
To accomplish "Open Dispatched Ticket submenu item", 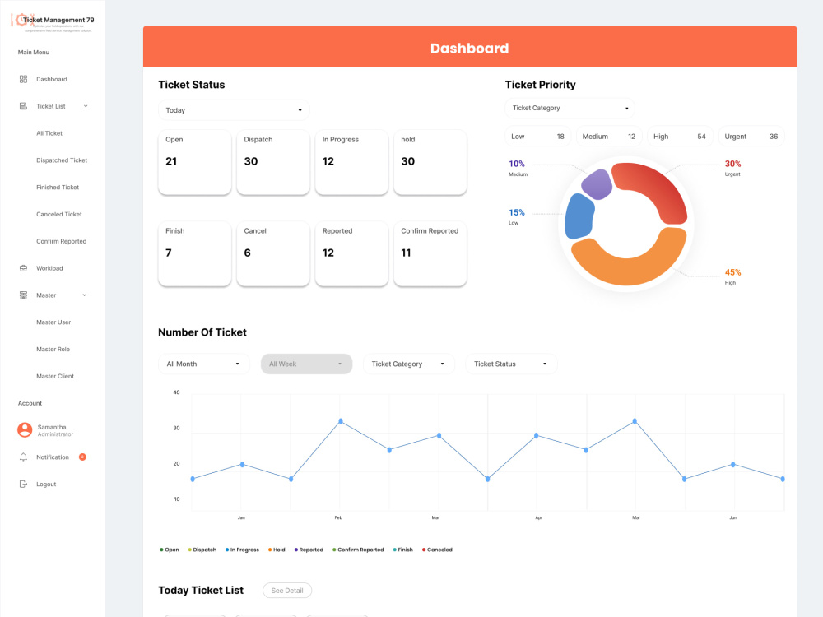I will point(62,160).
